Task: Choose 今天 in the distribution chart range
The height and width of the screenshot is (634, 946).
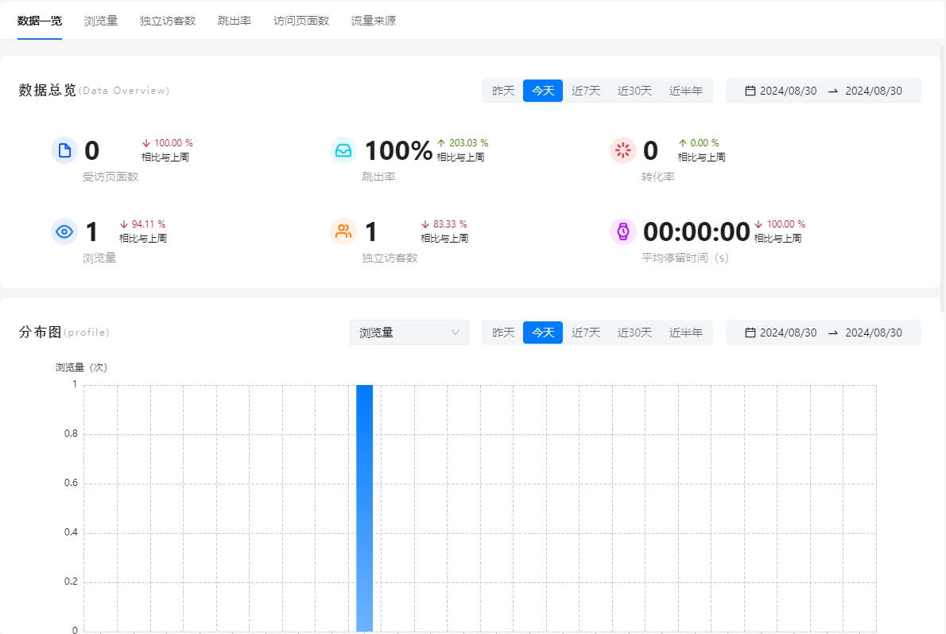Action: pos(543,333)
